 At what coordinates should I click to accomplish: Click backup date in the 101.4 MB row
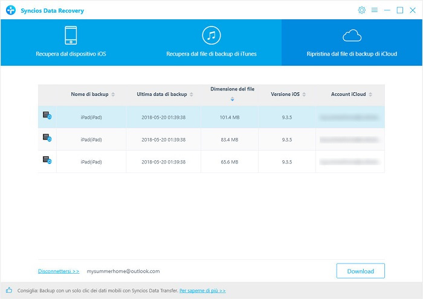pos(164,118)
